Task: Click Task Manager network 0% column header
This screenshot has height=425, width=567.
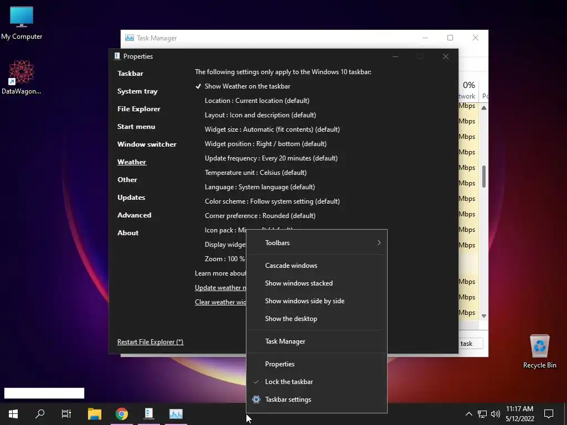Action: [x=468, y=90]
